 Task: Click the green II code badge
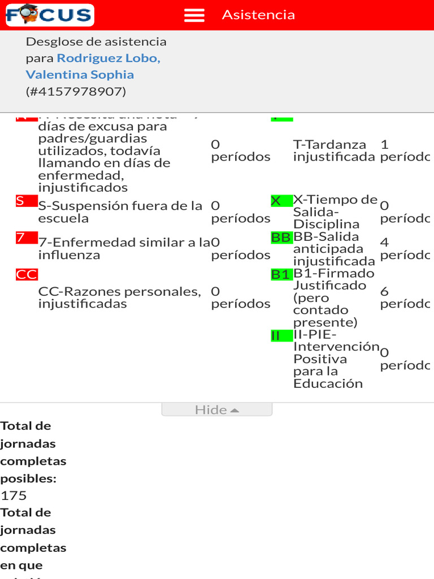pyautogui.click(x=281, y=336)
